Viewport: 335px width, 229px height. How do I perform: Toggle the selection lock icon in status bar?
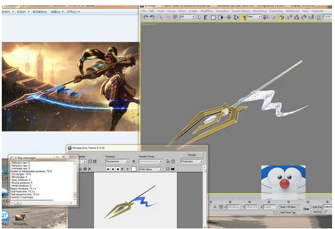pos(215,207)
